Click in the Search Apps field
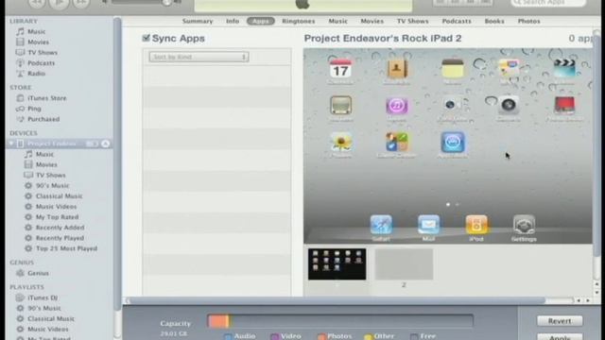This screenshot has height=340, width=605. tap(548, 2)
